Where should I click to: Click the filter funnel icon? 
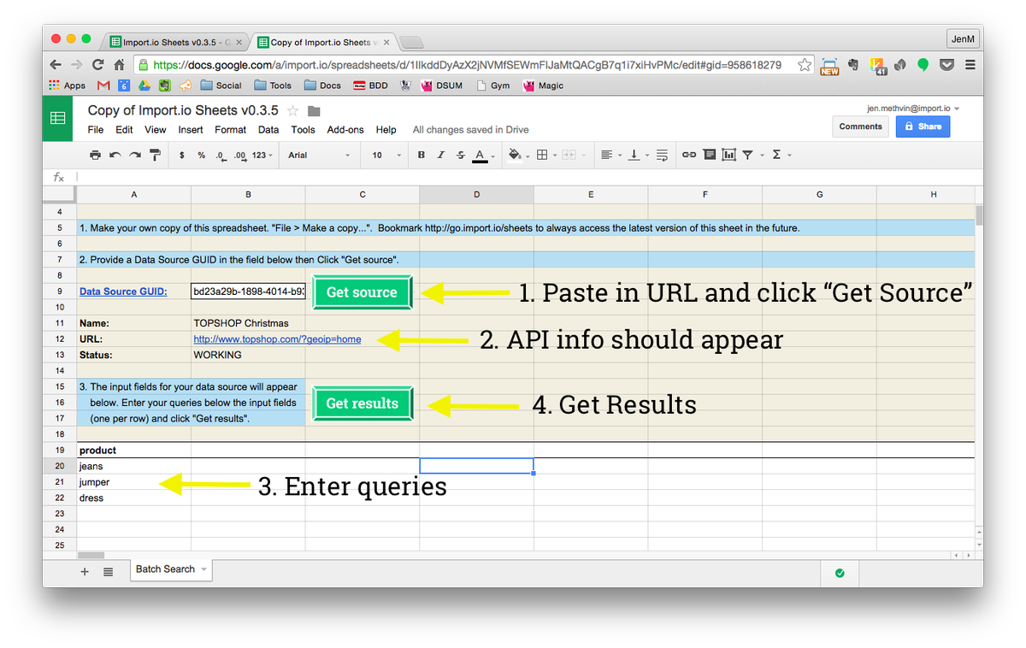748,155
